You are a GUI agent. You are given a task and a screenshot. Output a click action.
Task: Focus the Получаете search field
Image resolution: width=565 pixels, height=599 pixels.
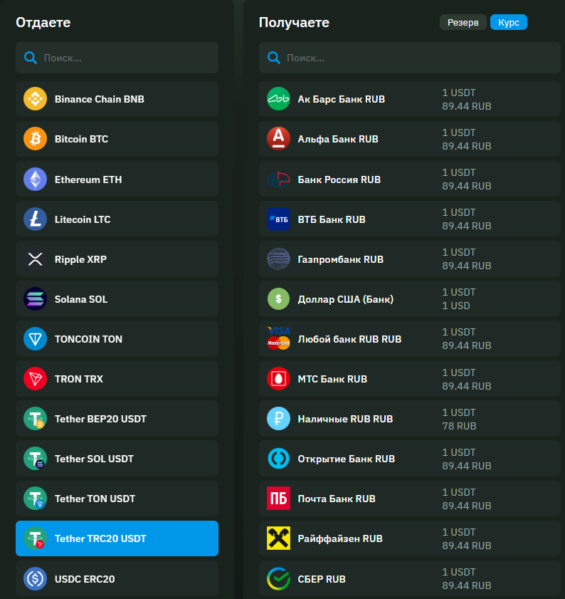[x=410, y=58]
